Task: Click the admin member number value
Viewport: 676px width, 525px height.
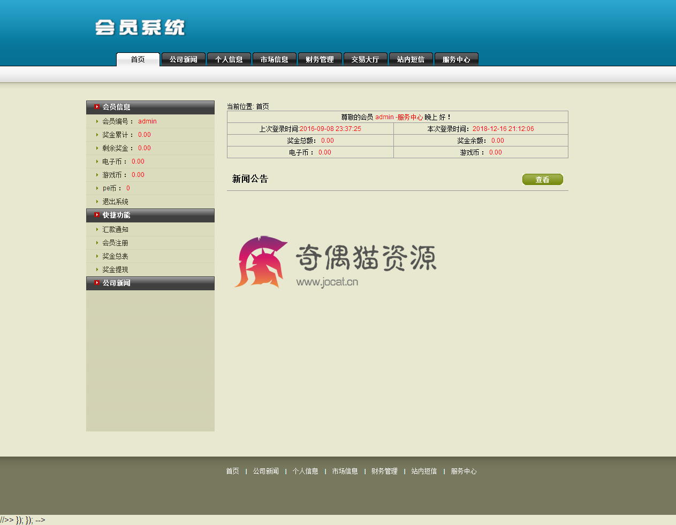Action: [147, 121]
